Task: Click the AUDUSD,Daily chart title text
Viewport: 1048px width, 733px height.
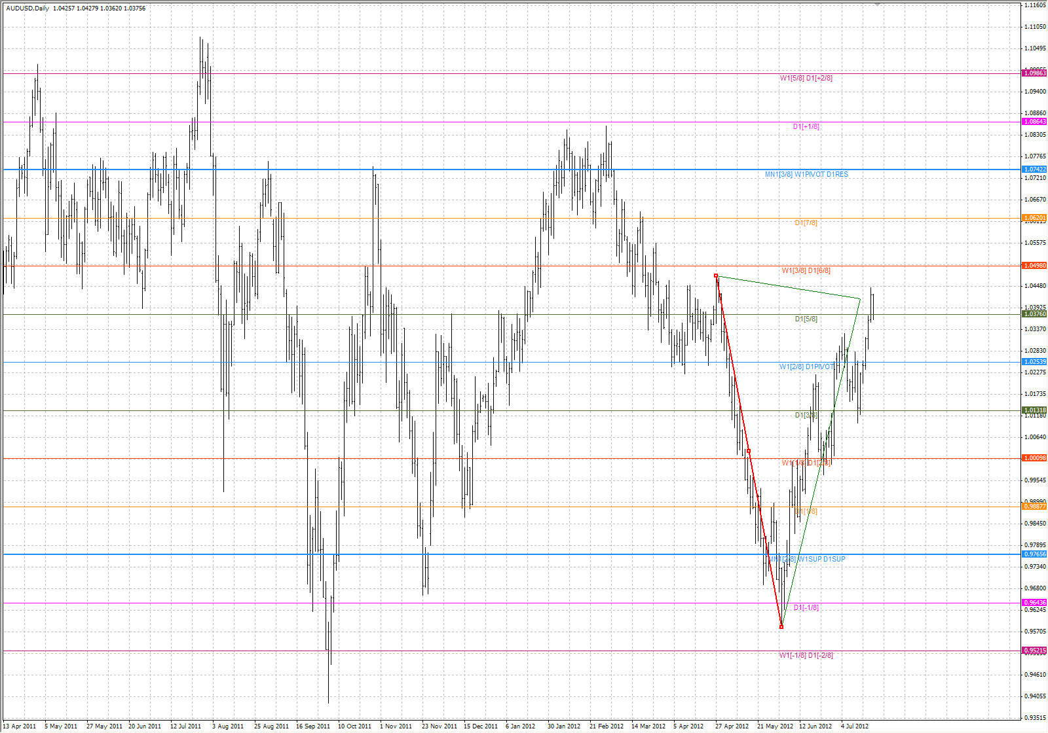Action: point(27,9)
